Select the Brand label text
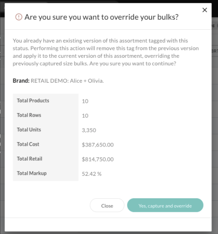The image size is (218, 234). pos(21,81)
